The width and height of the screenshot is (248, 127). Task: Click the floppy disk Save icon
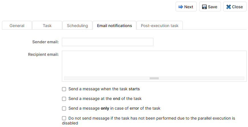click(x=204, y=7)
